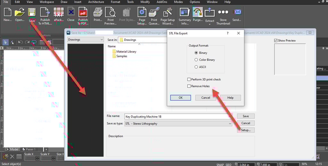The height and width of the screenshot is (166, 328).
Task: Open the File menu
Action: pos(6,2)
